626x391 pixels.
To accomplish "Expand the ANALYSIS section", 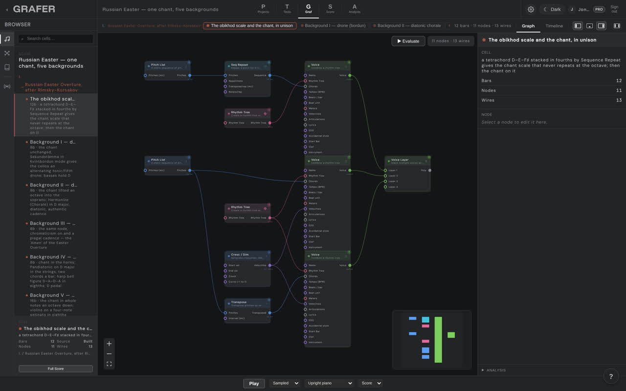I will click(x=494, y=370).
